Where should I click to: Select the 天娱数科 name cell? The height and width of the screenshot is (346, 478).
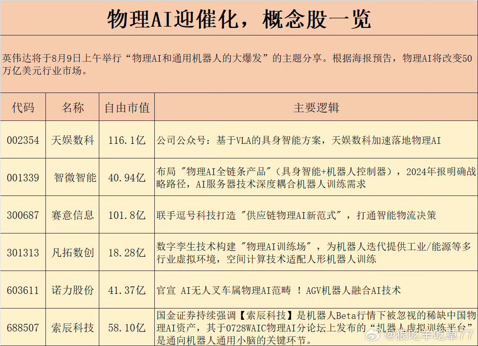click(x=73, y=140)
